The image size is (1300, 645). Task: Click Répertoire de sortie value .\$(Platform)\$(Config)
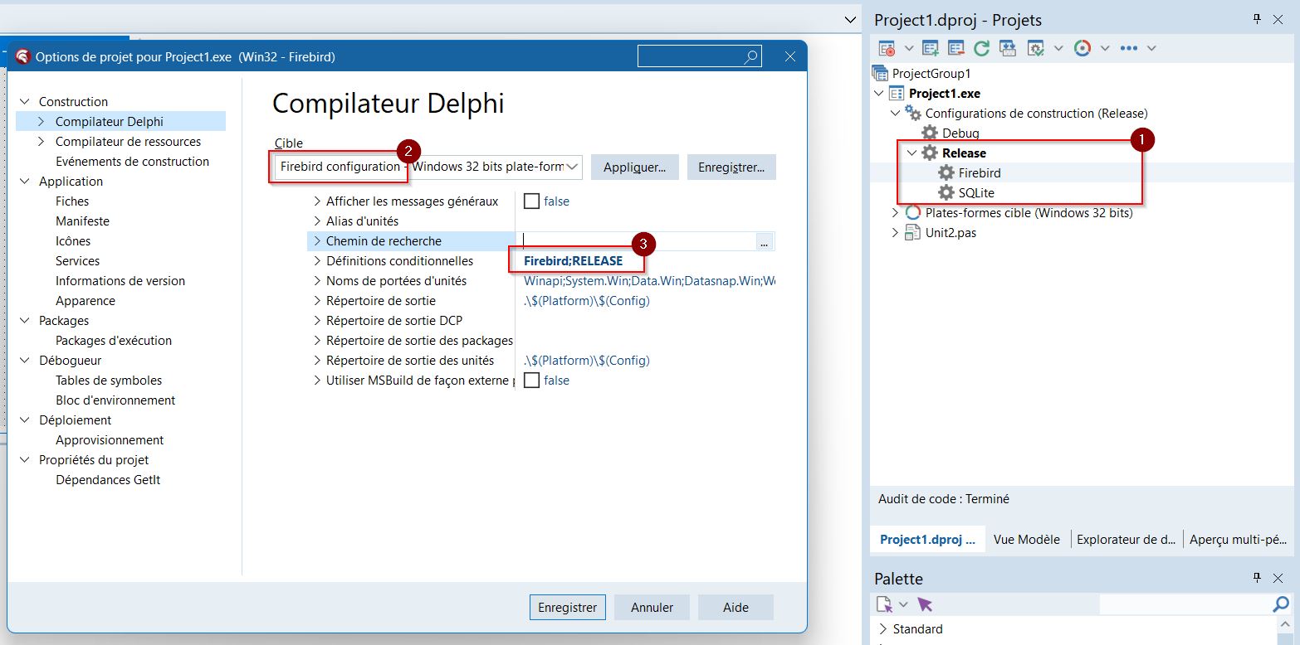(x=587, y=301)
